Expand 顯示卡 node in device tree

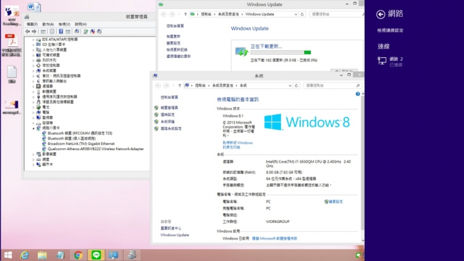pyautogui.click(x=33, y=164)
